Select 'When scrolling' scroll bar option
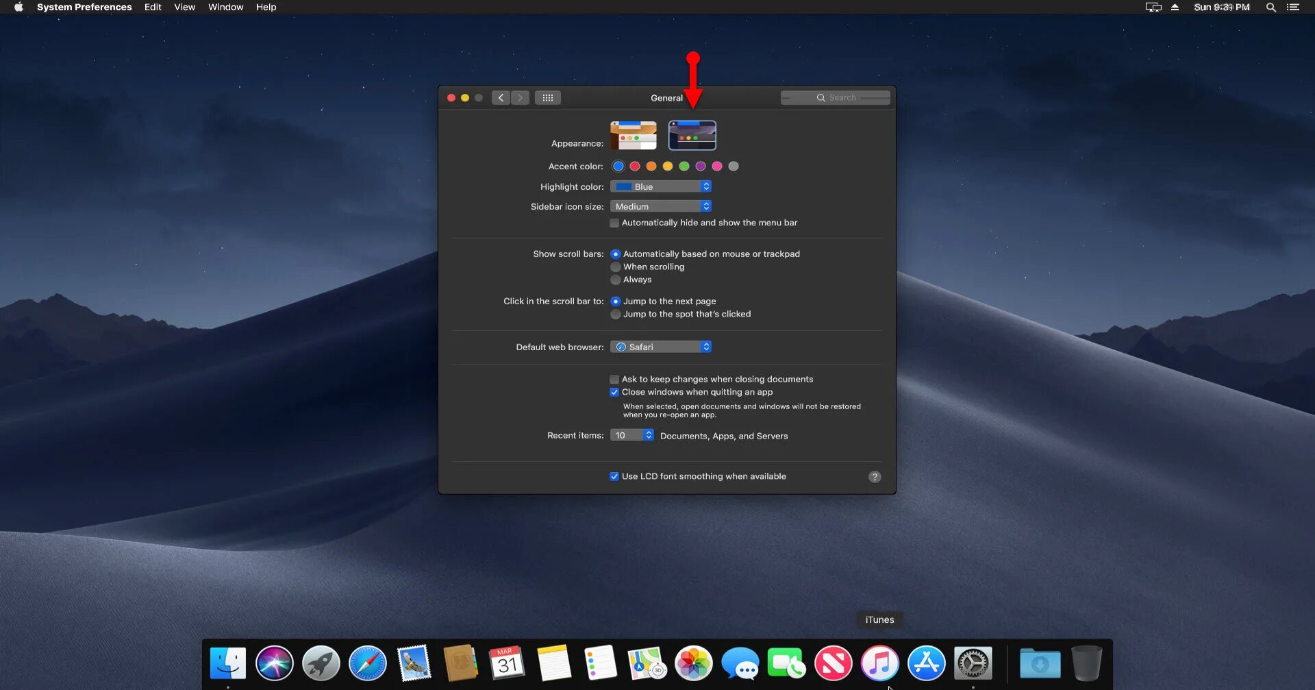Image resolution: width=1315 pixels, height=690 pixels. (616, 267)
